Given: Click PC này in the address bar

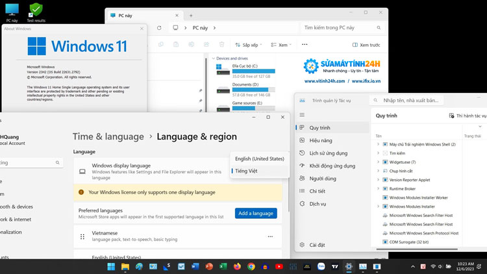Looking at the screenshot, I should (x=200, y=28).
